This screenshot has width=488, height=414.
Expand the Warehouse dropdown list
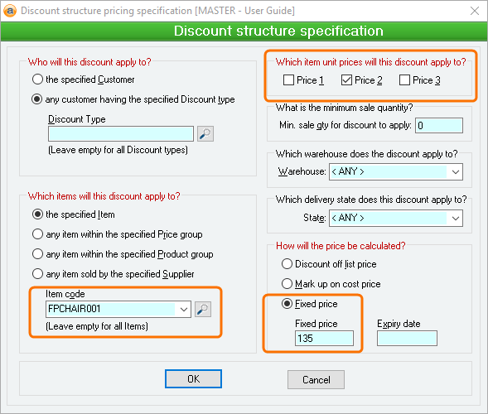(456, 171)
